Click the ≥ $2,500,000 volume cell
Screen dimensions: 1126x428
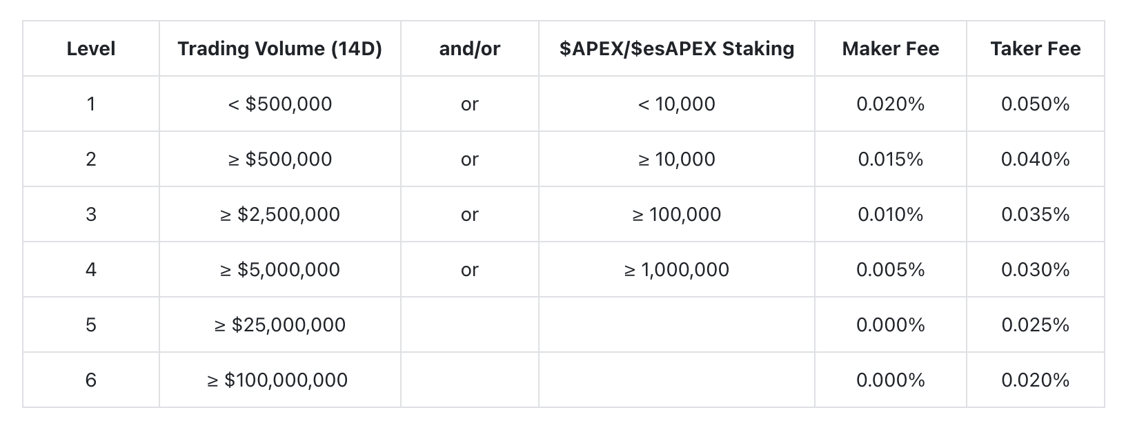click(280, 214)
